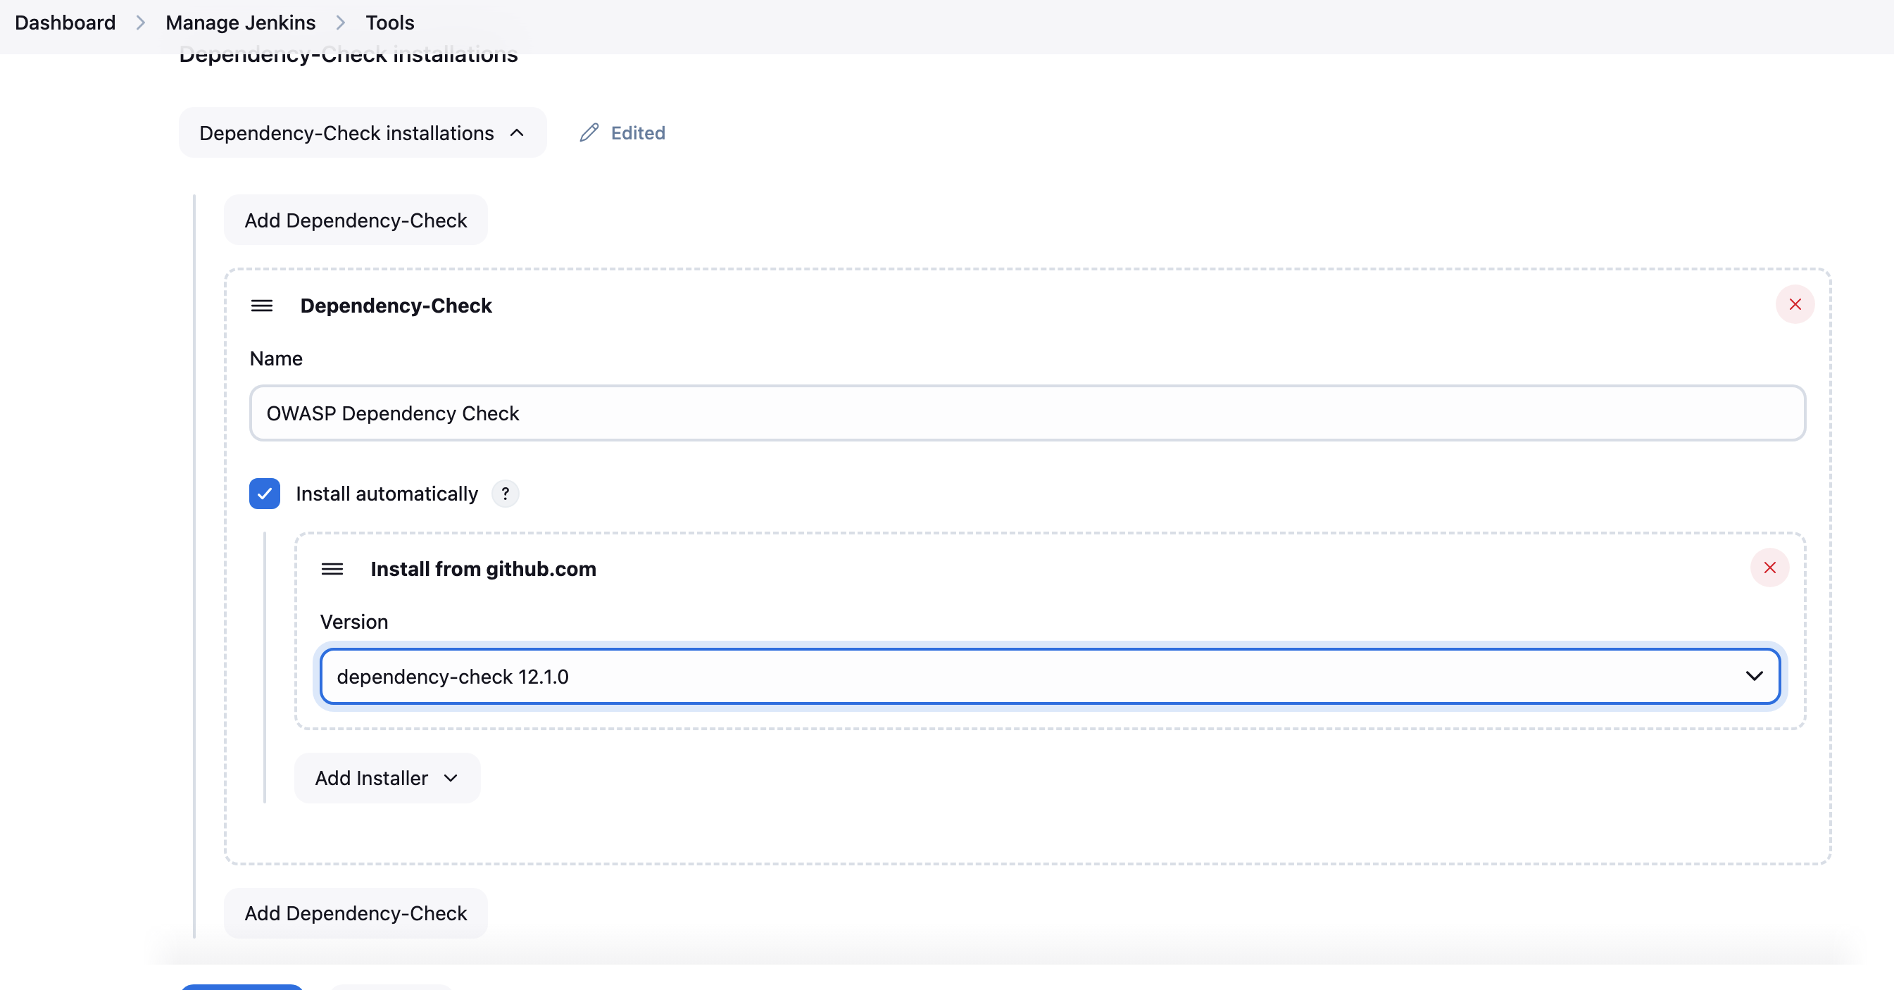
Task: Remove the Dependency-Check installation with red X
Action: 1794,304
